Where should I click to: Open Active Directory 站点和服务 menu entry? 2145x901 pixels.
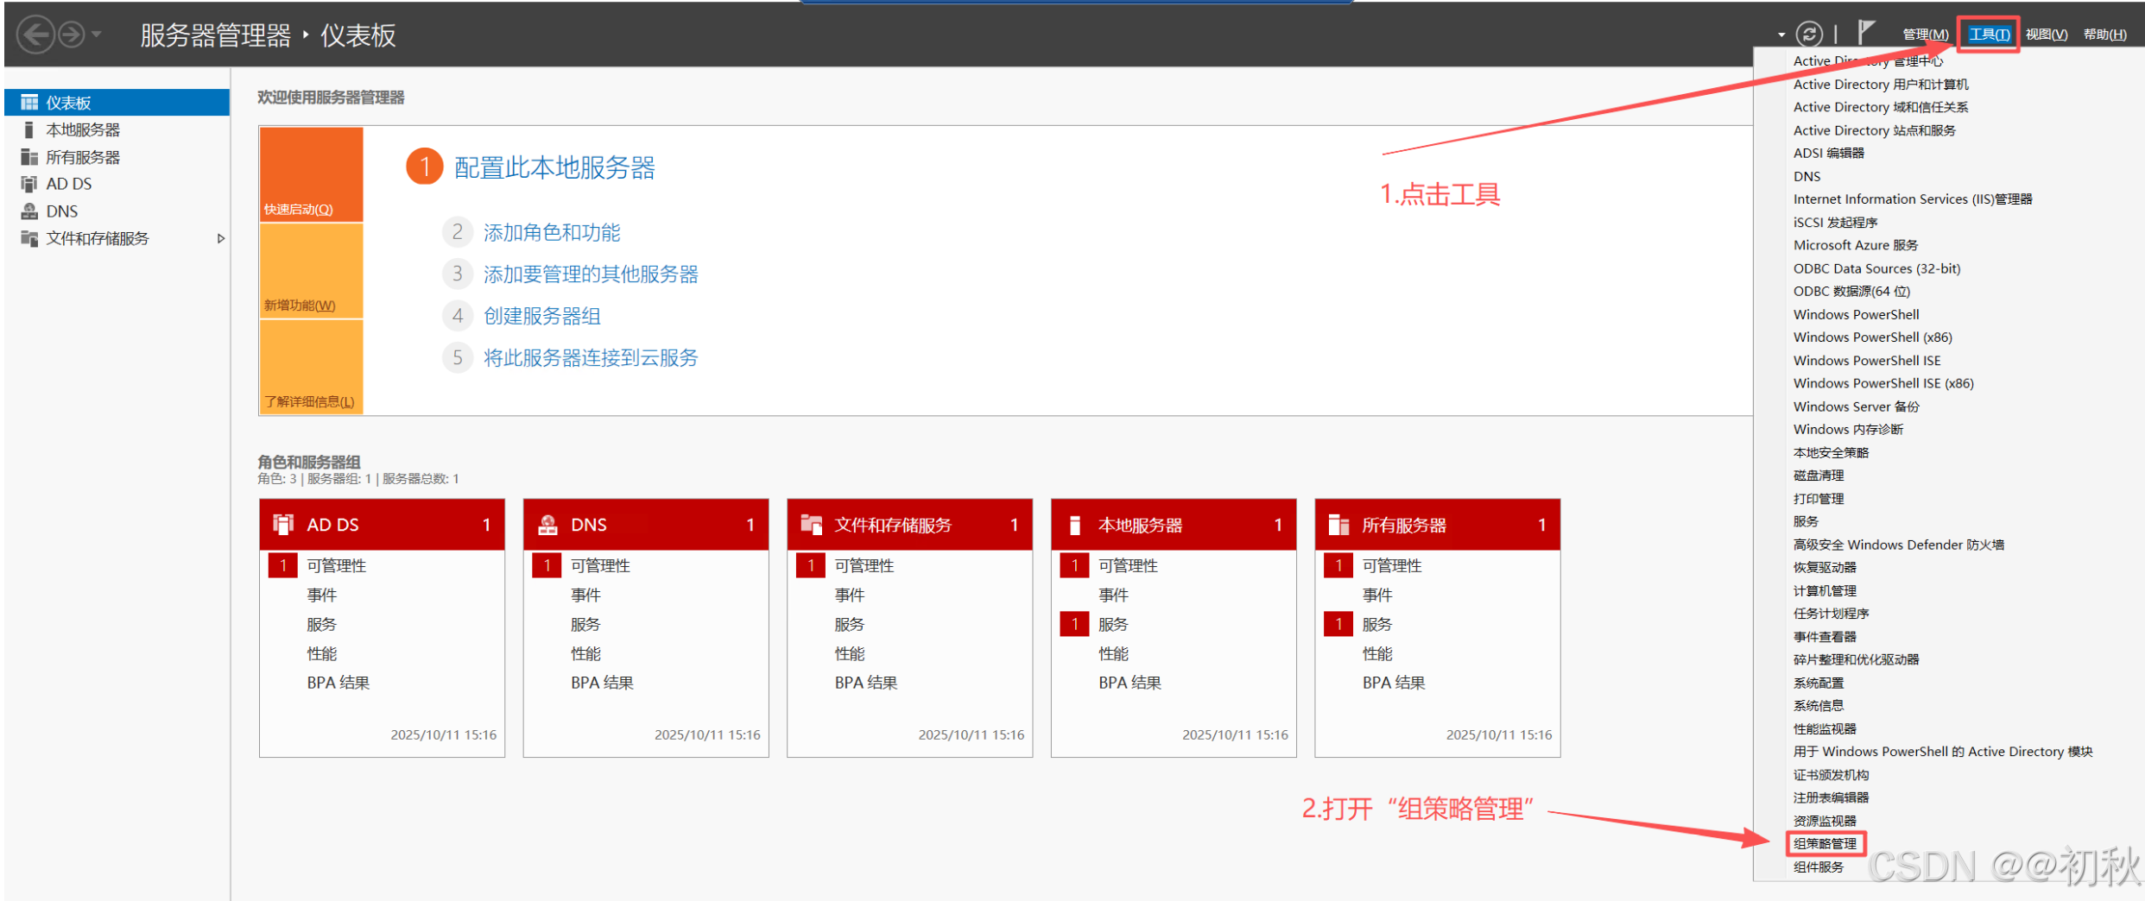(1875, 130)
